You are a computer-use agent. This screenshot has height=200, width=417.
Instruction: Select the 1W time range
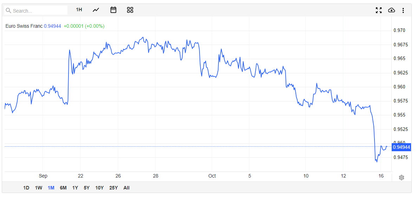coord(39,188)
